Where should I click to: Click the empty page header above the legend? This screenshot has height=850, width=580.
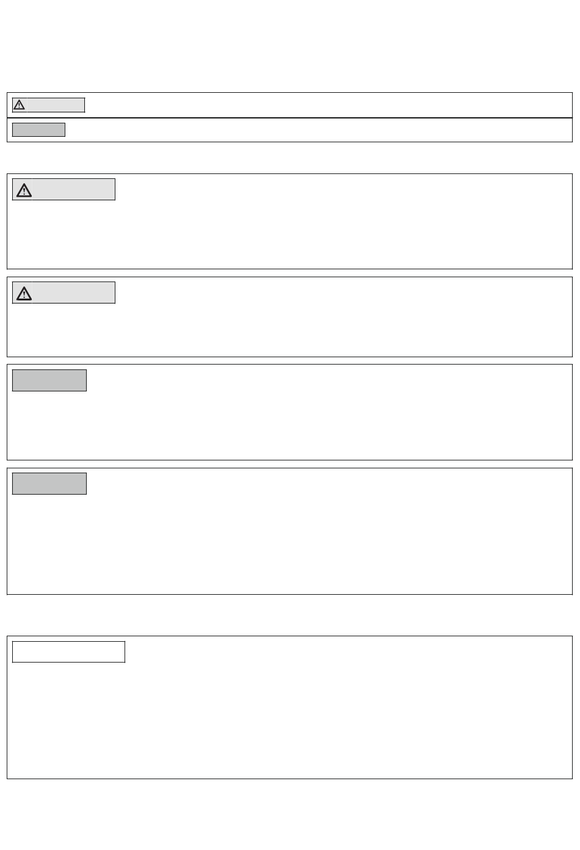[x=289, y=46]
